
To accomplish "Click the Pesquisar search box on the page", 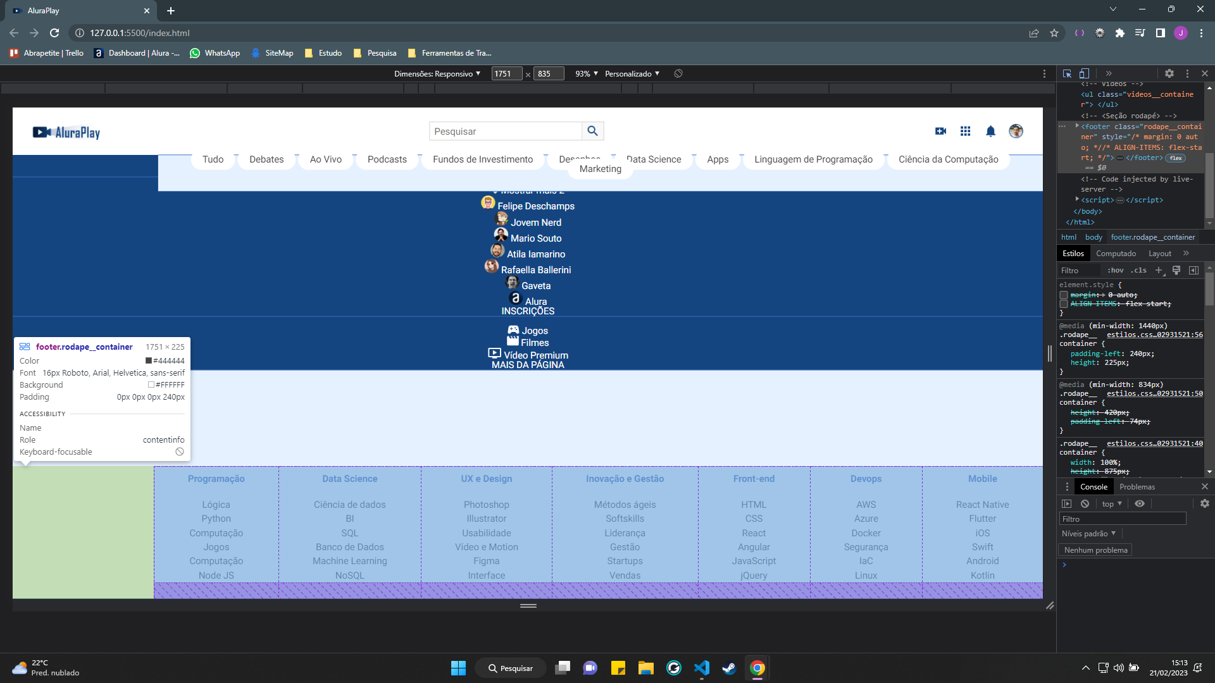I will 505,131.
